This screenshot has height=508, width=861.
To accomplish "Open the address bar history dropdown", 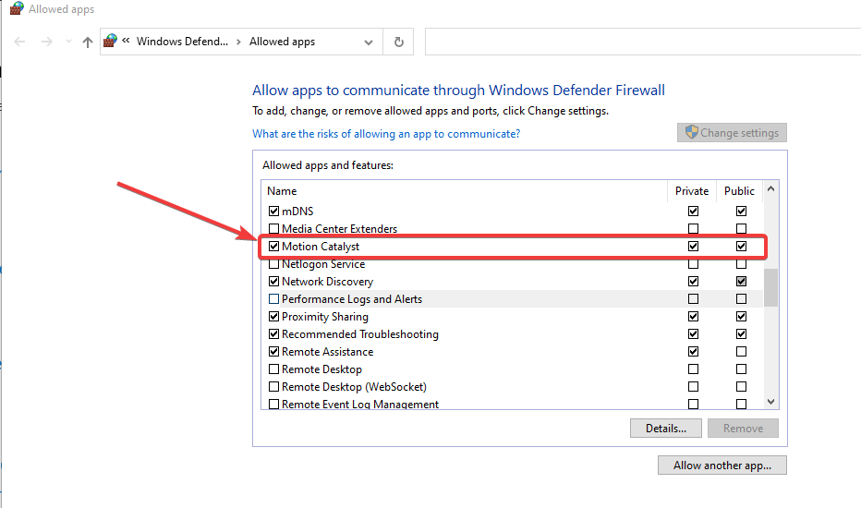I will (369, 42).
